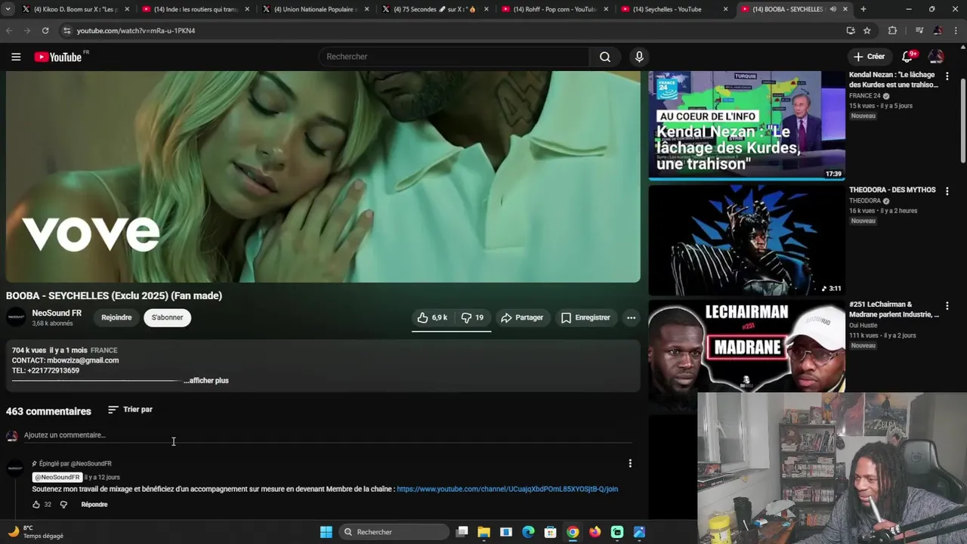Viewport: 967px width, 544px height.
Task: View site information icon in address bar
Action: pyautogui.click(x=66, y=30)
